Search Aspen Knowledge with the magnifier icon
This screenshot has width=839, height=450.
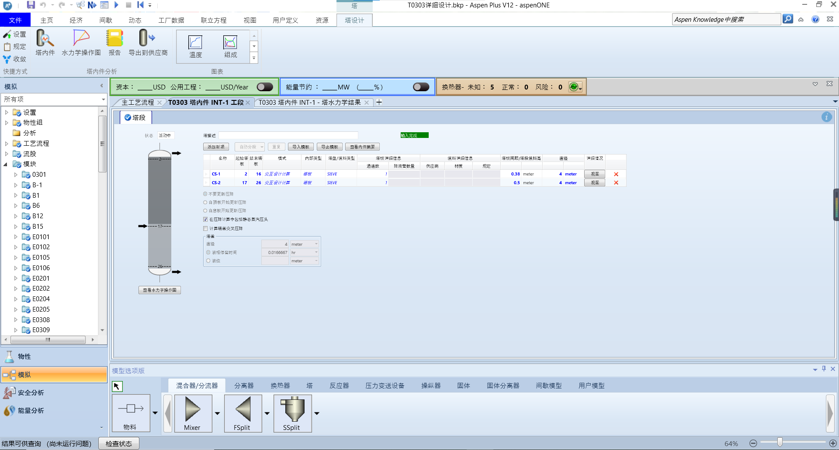787,19
